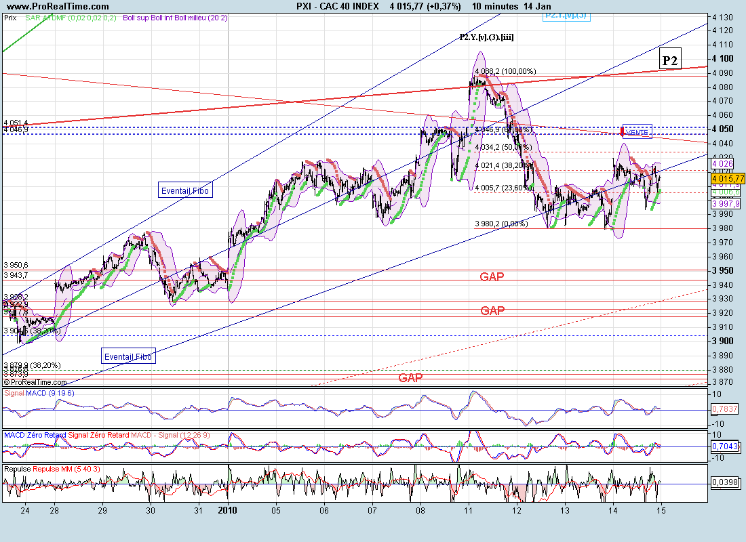Click the red sell arrow beside VENTE
The height and width of the screenshot is (542, 746).
[623, 131]
